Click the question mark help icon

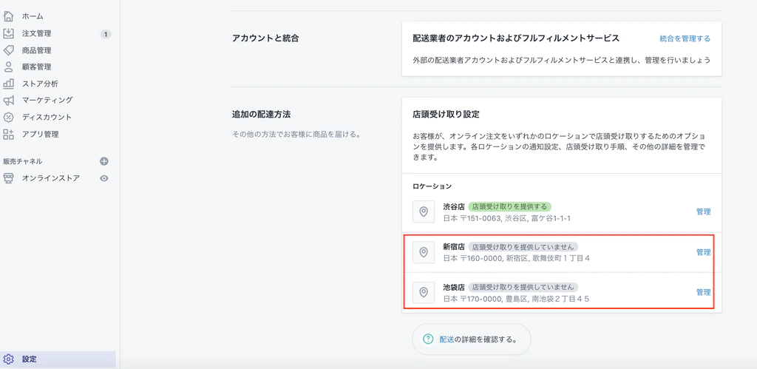click(x=428, y=339)
